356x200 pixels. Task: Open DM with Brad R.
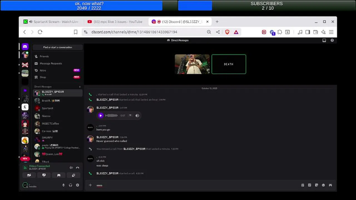(x=58, y=101)
